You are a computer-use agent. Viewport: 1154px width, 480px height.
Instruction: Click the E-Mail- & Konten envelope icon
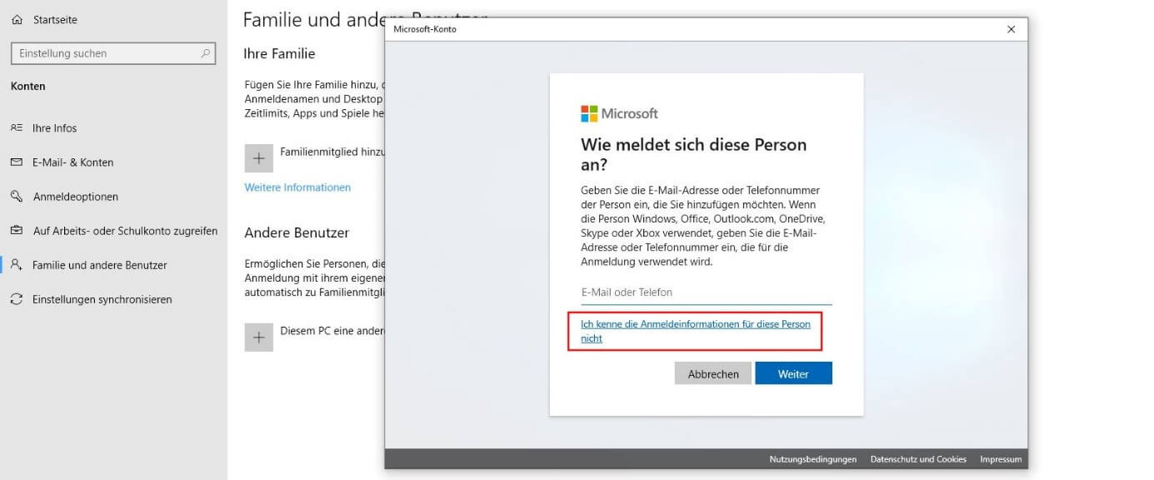[x=17, y=162]
